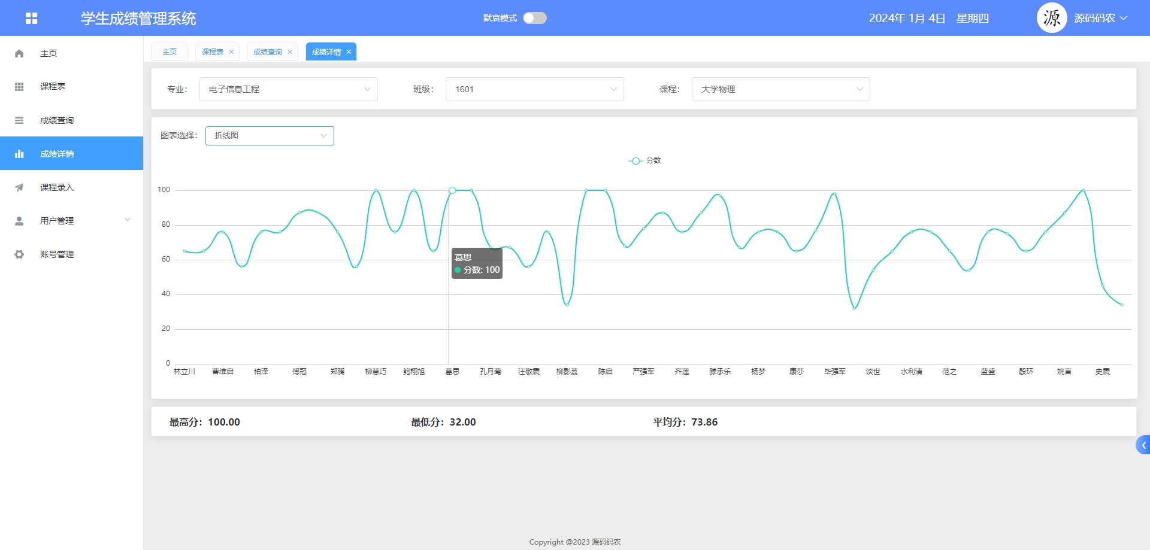The image size is (1150, 550).
Task: Click the user icon beside 用户管理
Action: pos(19,221)
